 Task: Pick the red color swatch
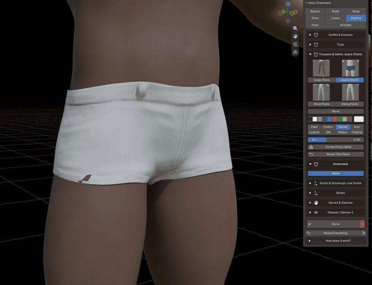pyautogui.click(x=335, y=119)
